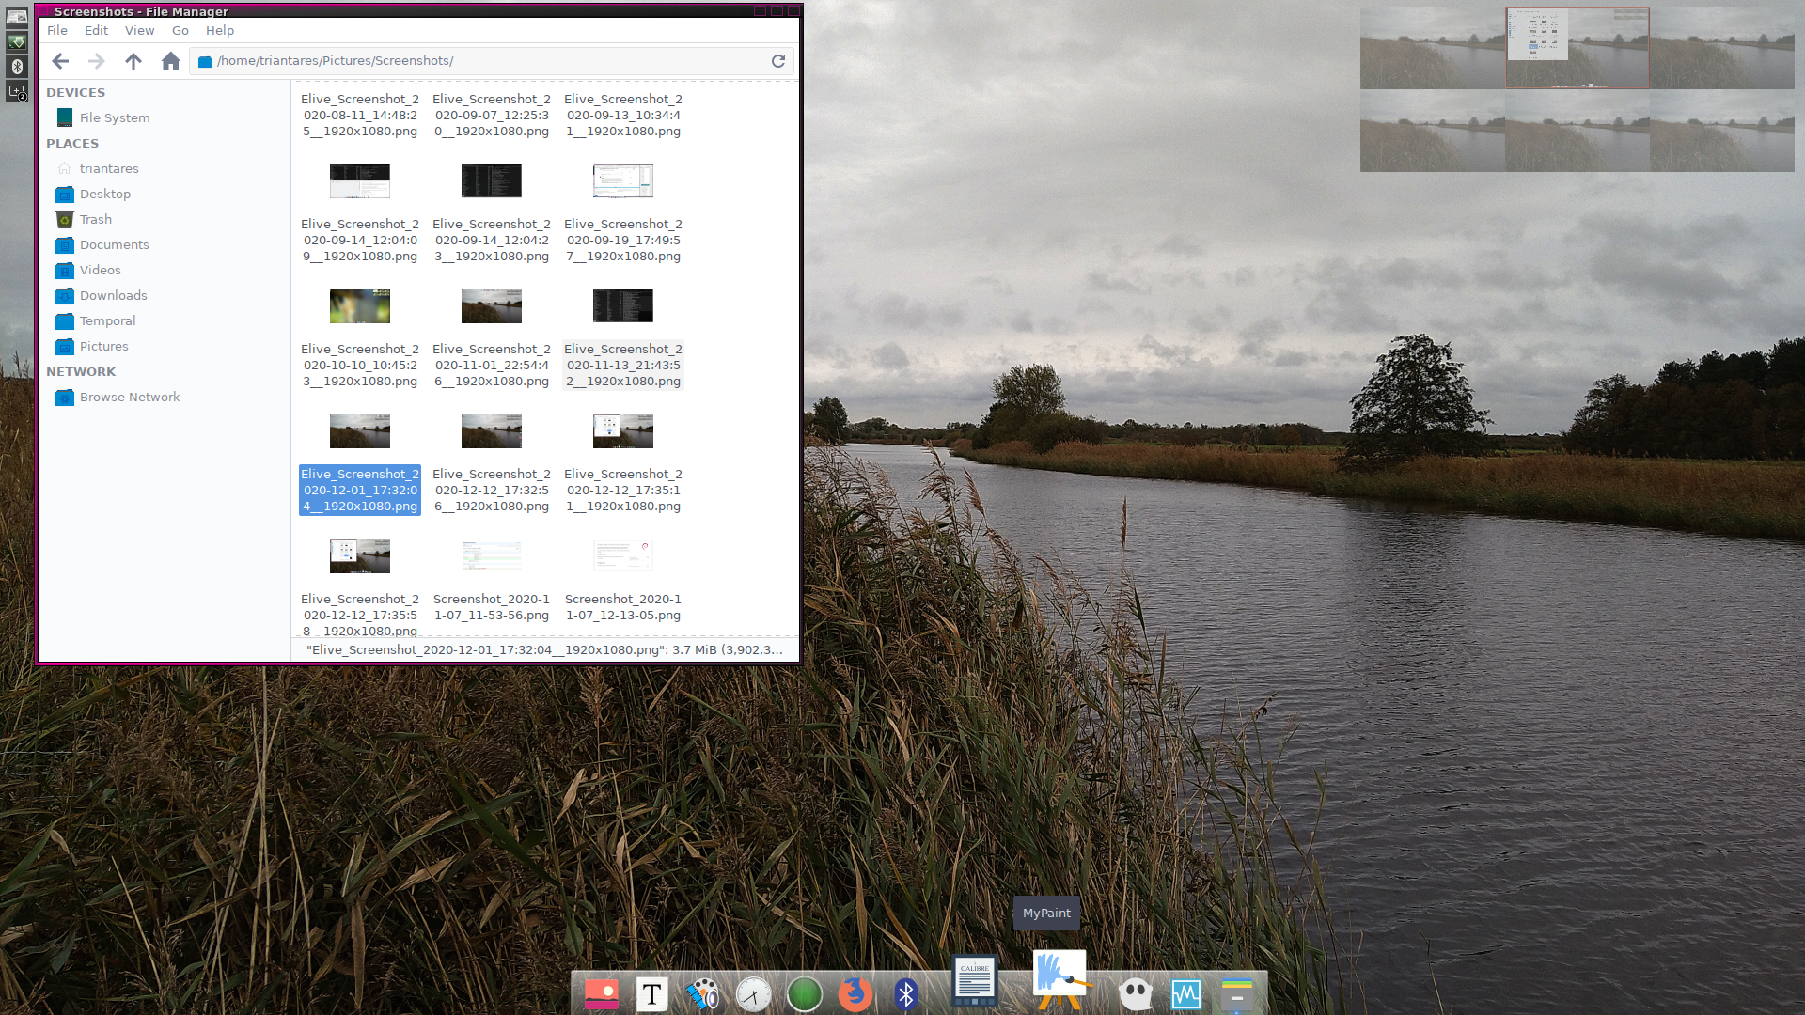Image resolution: width=1805 pixels, height=1015 pixels.
Task: Click the Back navigation arrow
Action: pos(59,60)
